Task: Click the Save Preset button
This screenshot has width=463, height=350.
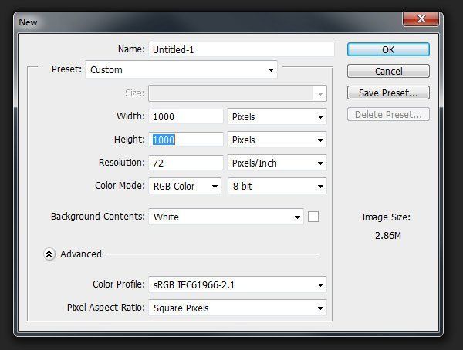Action: [388, 93]
